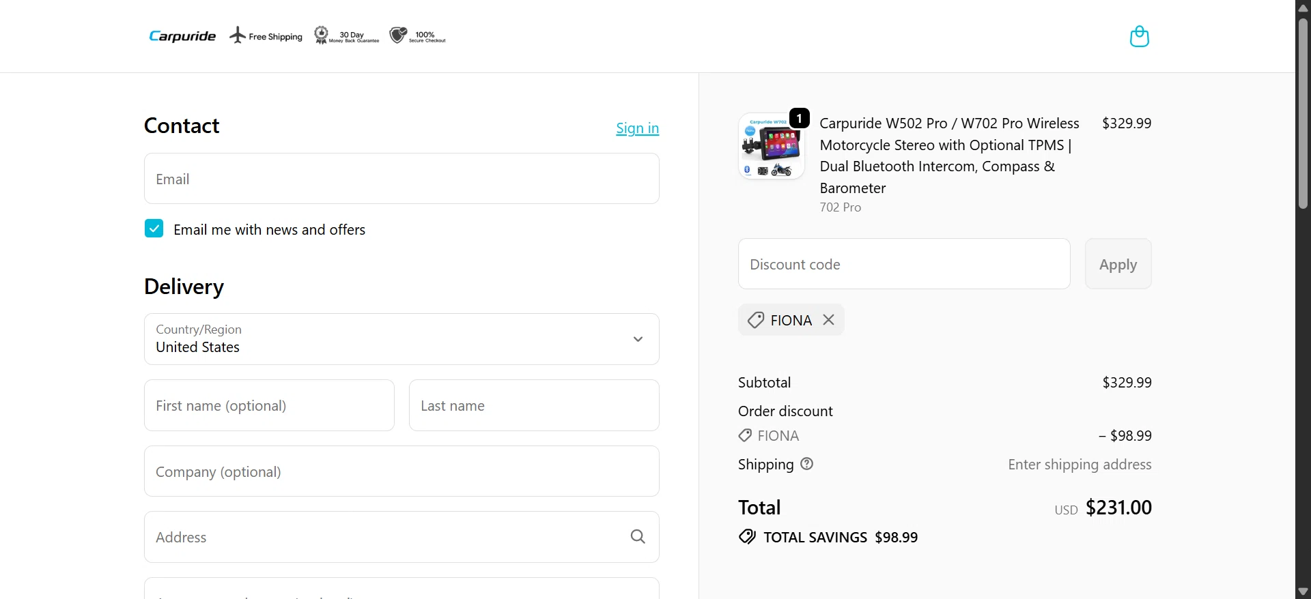This screenshot has width=1311, height=599.
Task: Click the tag icon in FIONA chip
Action: pos(755,320)
